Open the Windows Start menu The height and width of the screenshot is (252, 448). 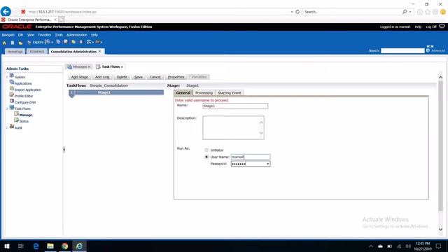click(x=7, y=246)
